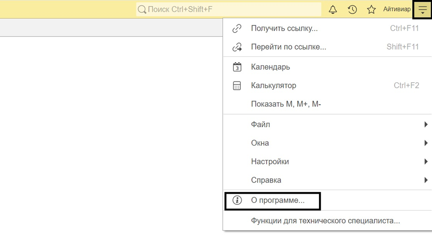432x243 pixels.
Task: Expand the Файл submenu arrow
Action: tap(426, 125)
